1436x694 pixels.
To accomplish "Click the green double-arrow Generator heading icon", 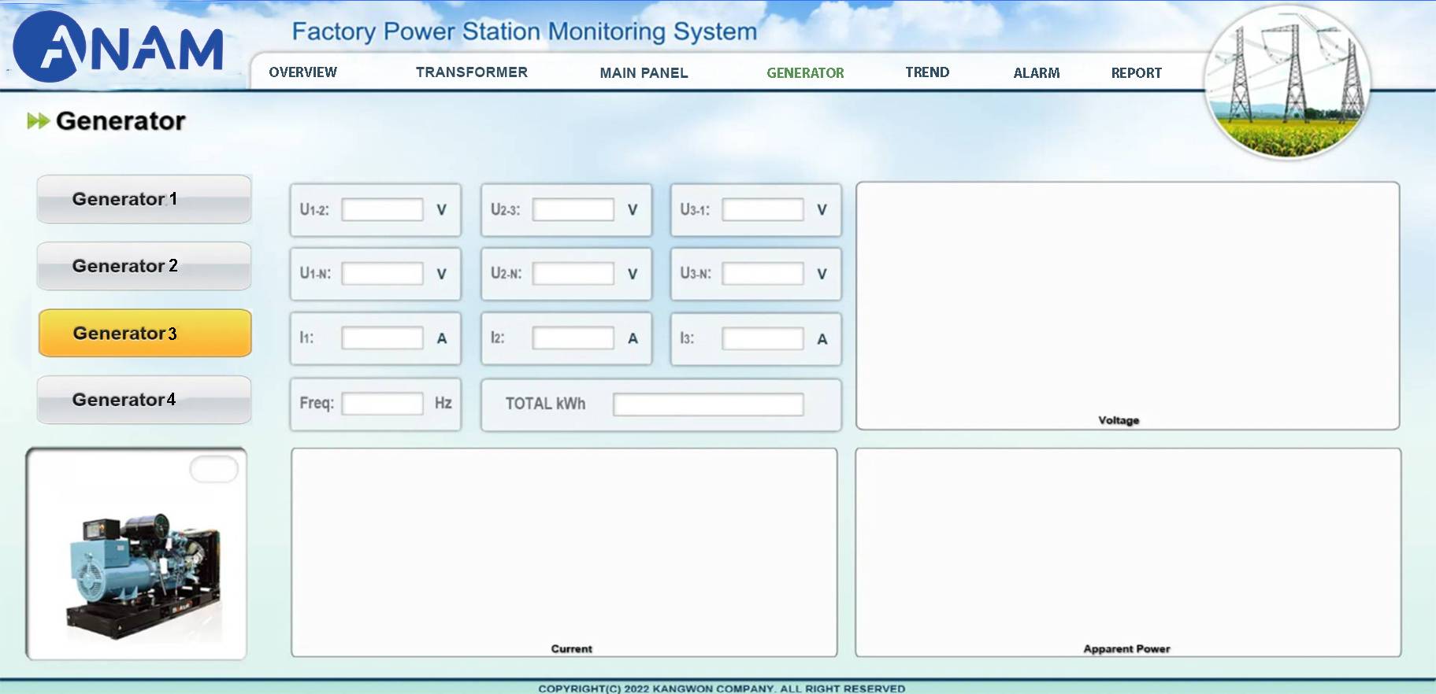I will pyautogui.click(x=38, y=121).
